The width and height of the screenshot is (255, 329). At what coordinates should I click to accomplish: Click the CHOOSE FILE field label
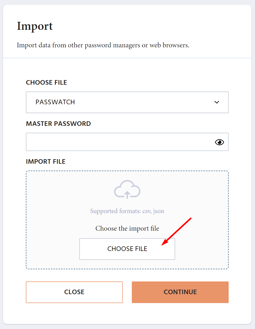47,82
